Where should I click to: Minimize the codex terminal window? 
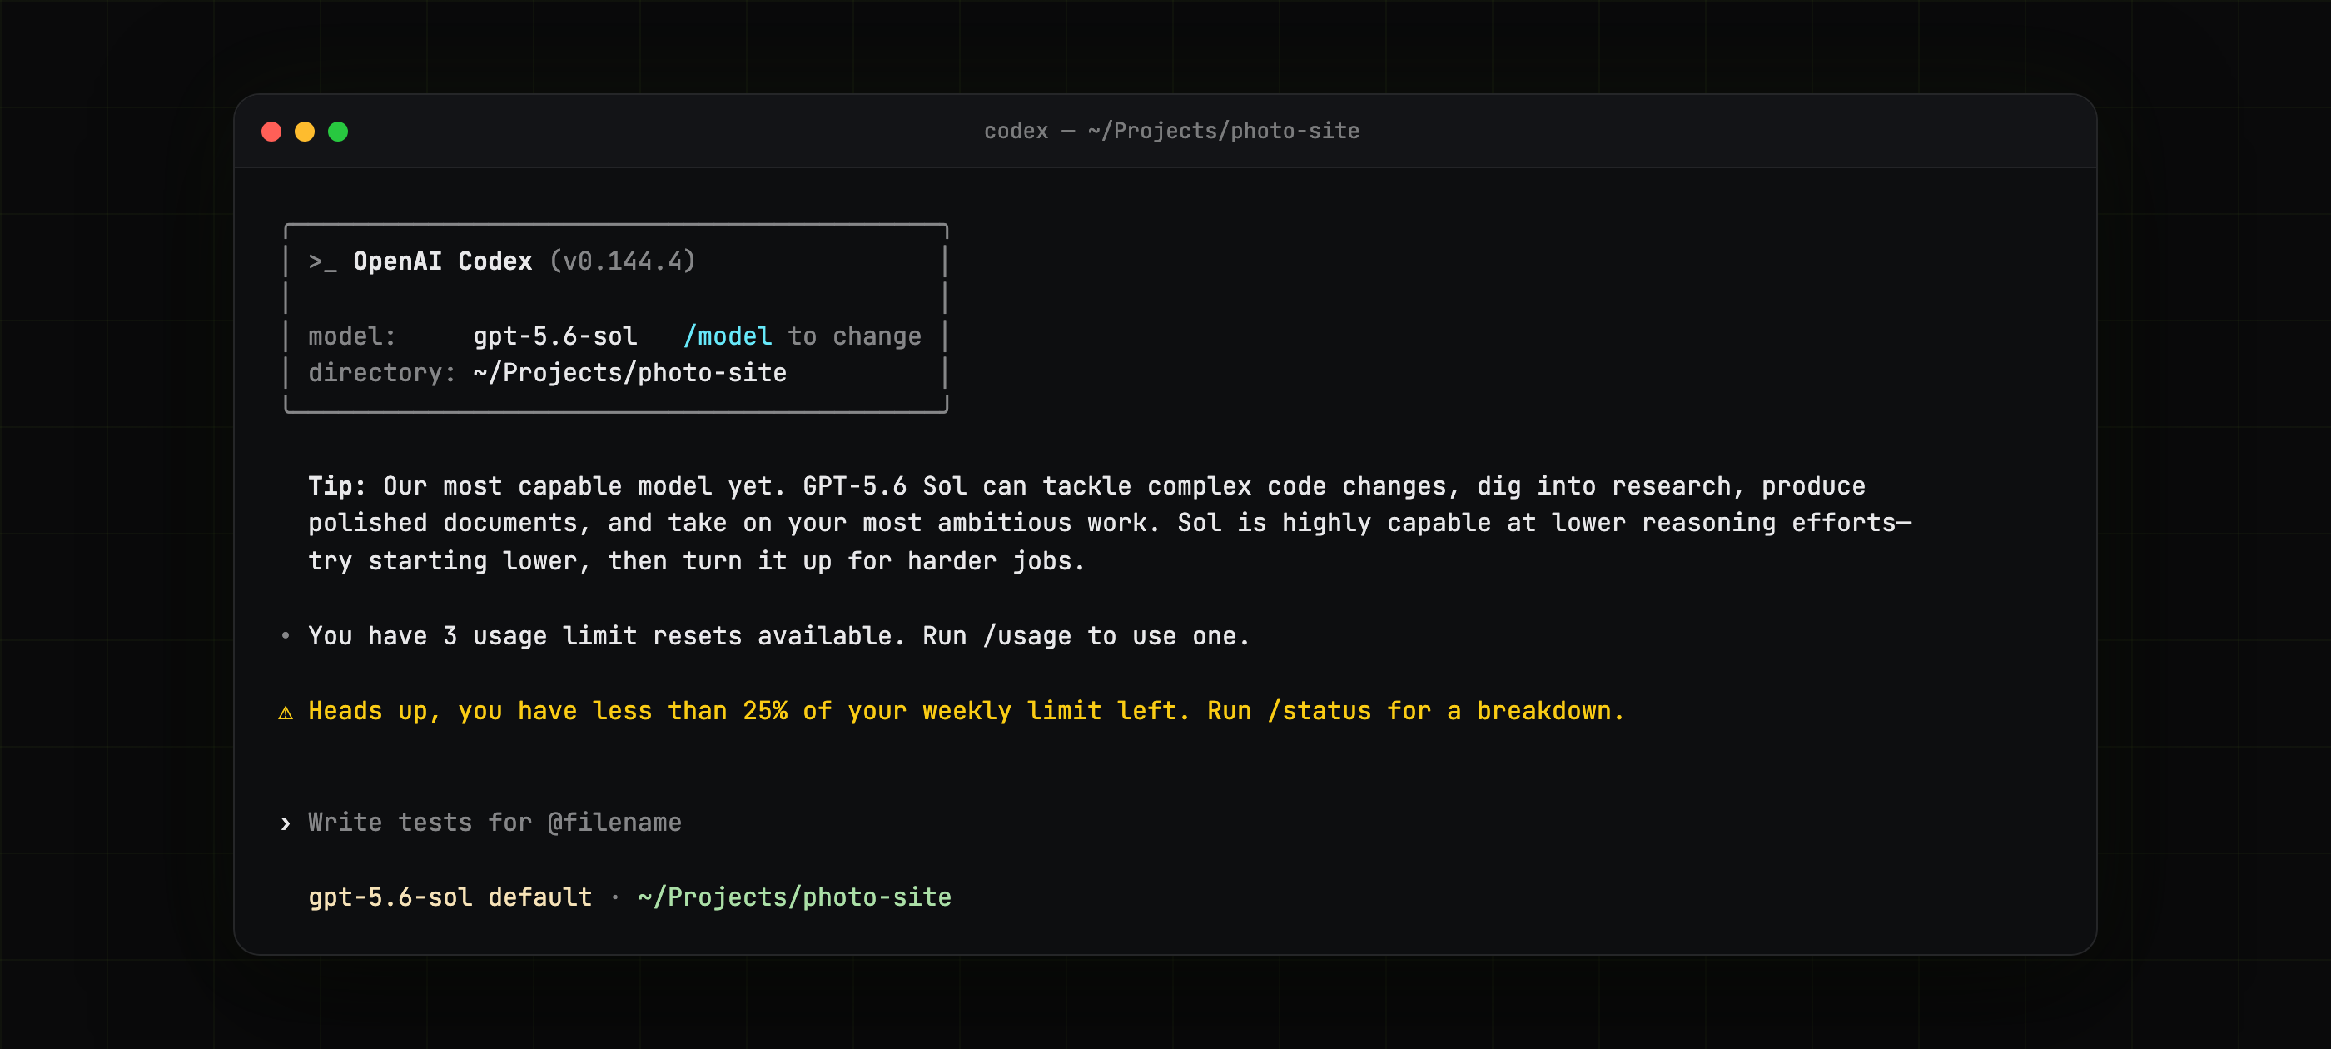click(x=305, y=132)
